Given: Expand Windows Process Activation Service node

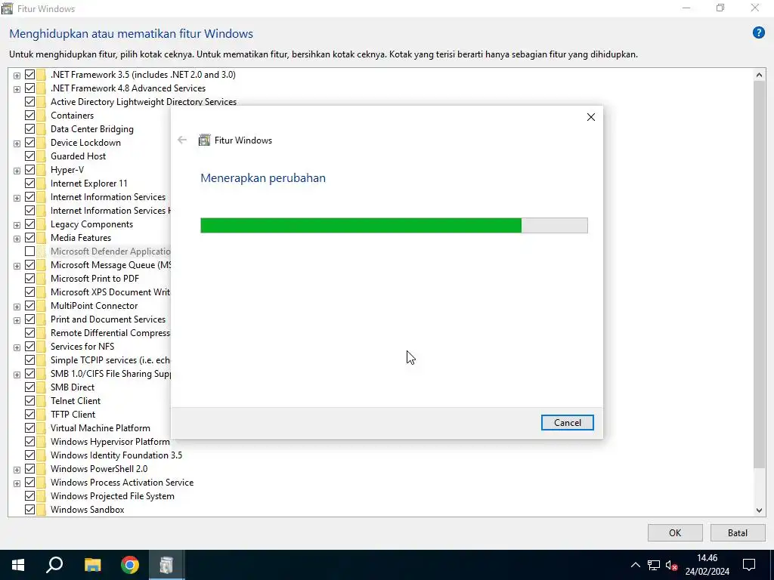Looking at the screenshot, I should pyautogui.click(x=17, y=483).
